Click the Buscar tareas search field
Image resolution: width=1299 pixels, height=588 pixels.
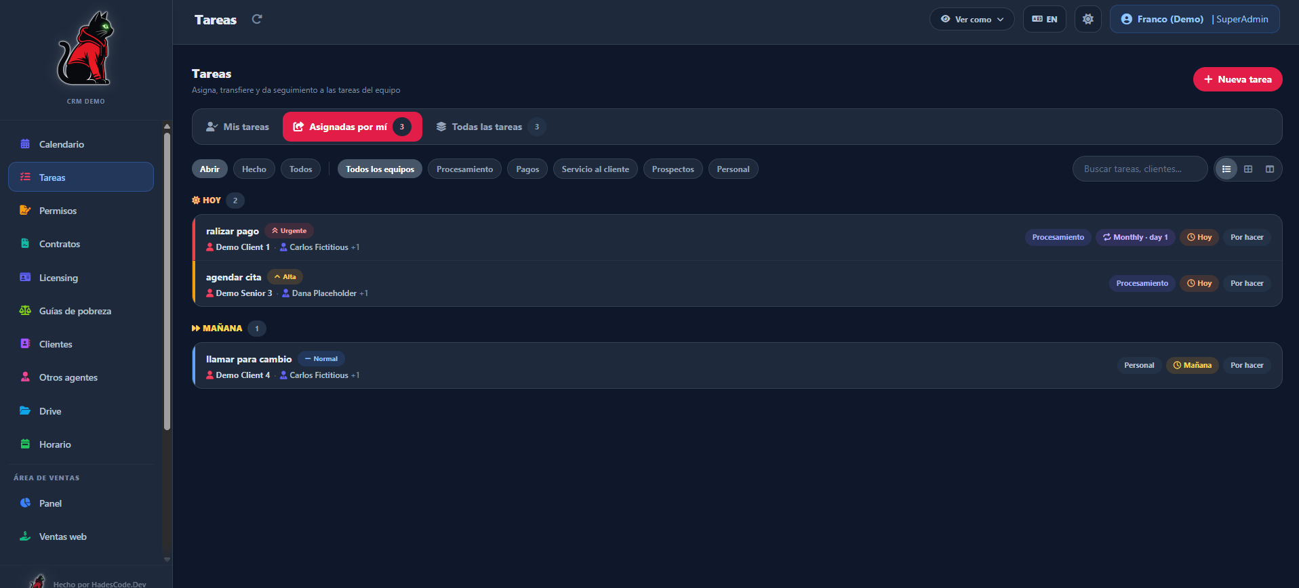1140,169
